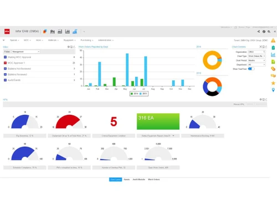
Task: Click the second dark factory toolbar icon
Action: [x=60, y=32]
